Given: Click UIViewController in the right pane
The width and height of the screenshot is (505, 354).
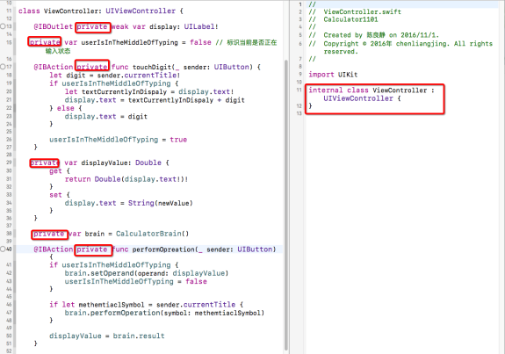Looking at the screenshot, I should coord(358,98).
